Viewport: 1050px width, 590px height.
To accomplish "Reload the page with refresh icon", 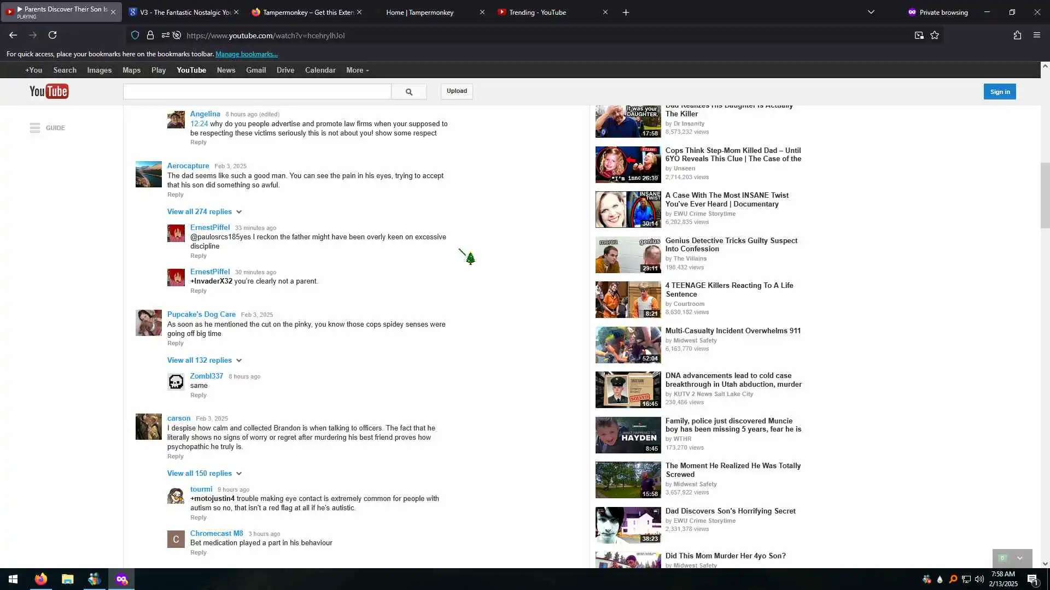I will point(52,36).
